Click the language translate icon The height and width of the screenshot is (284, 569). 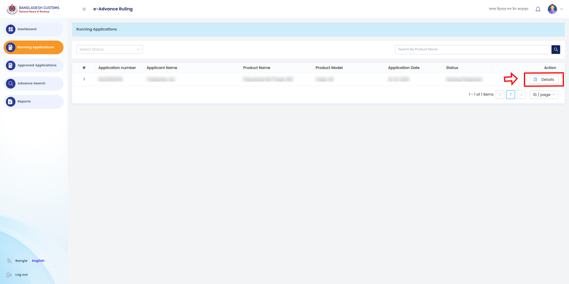9,261
